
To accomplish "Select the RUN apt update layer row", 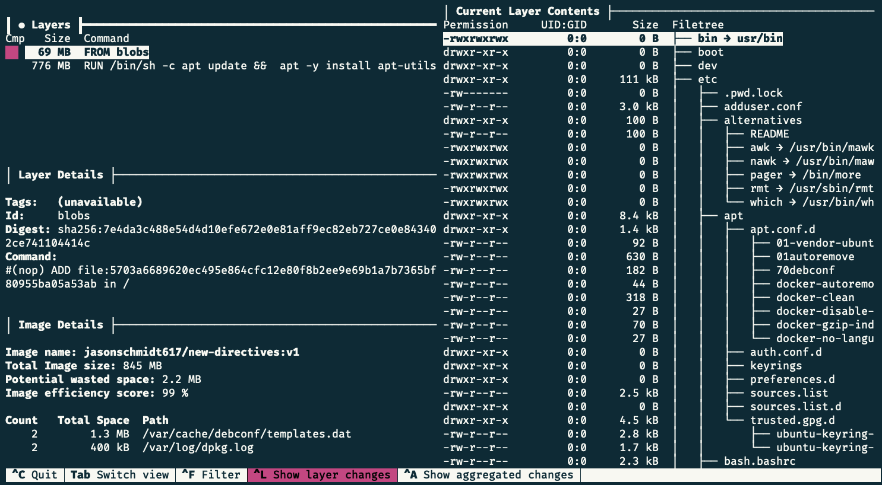I will point(234,66).
